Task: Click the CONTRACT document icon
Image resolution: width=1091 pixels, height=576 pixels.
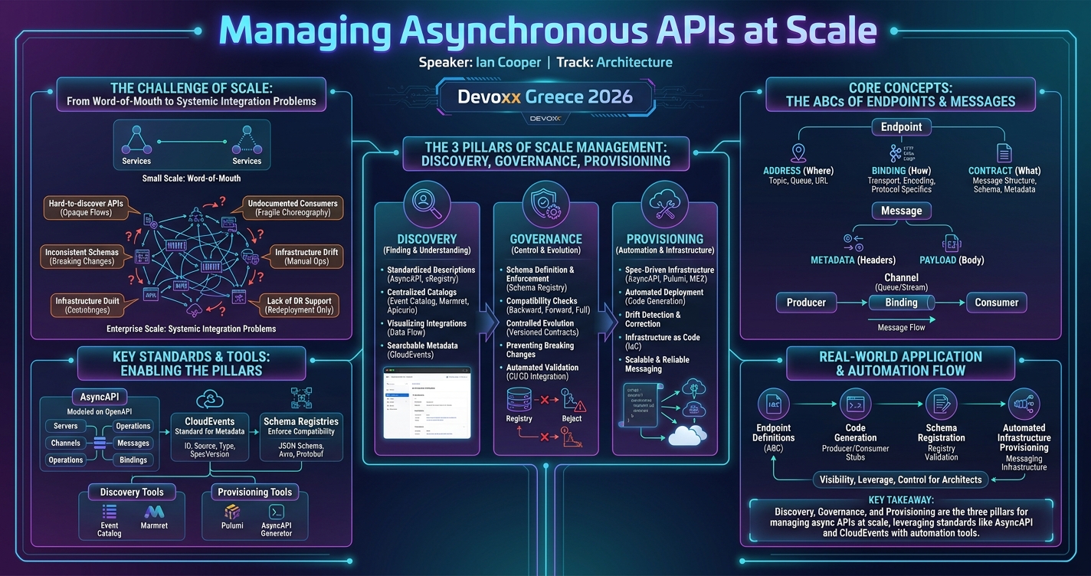Action: pos(1003,152)
